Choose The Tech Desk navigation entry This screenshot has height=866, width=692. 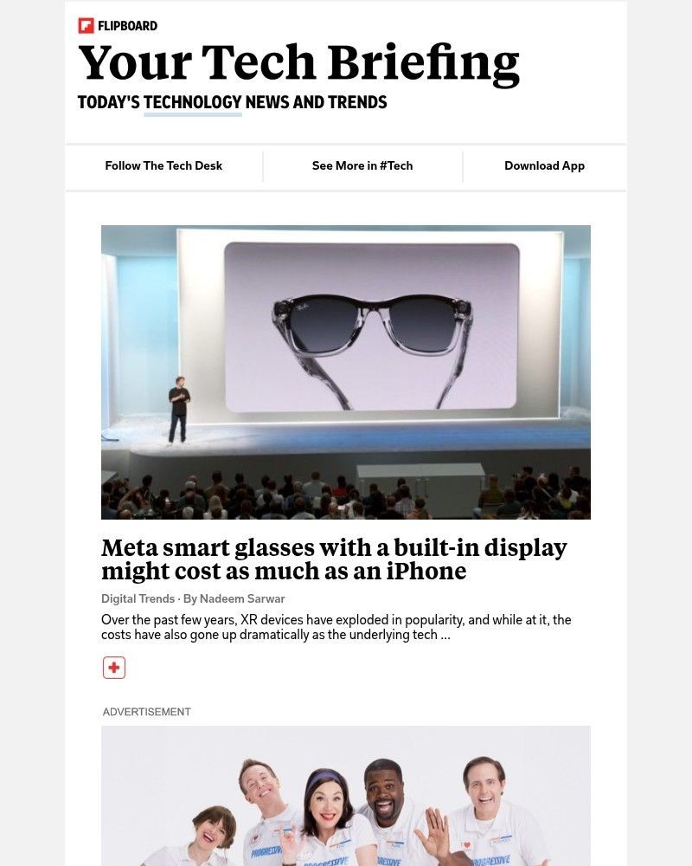click(163, 165)
